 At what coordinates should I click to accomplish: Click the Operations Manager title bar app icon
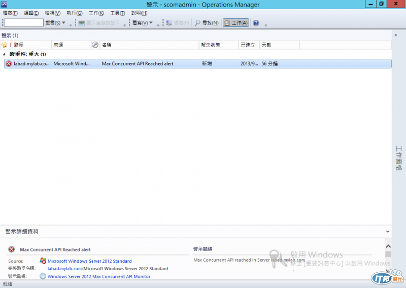(x=4, y=4)
